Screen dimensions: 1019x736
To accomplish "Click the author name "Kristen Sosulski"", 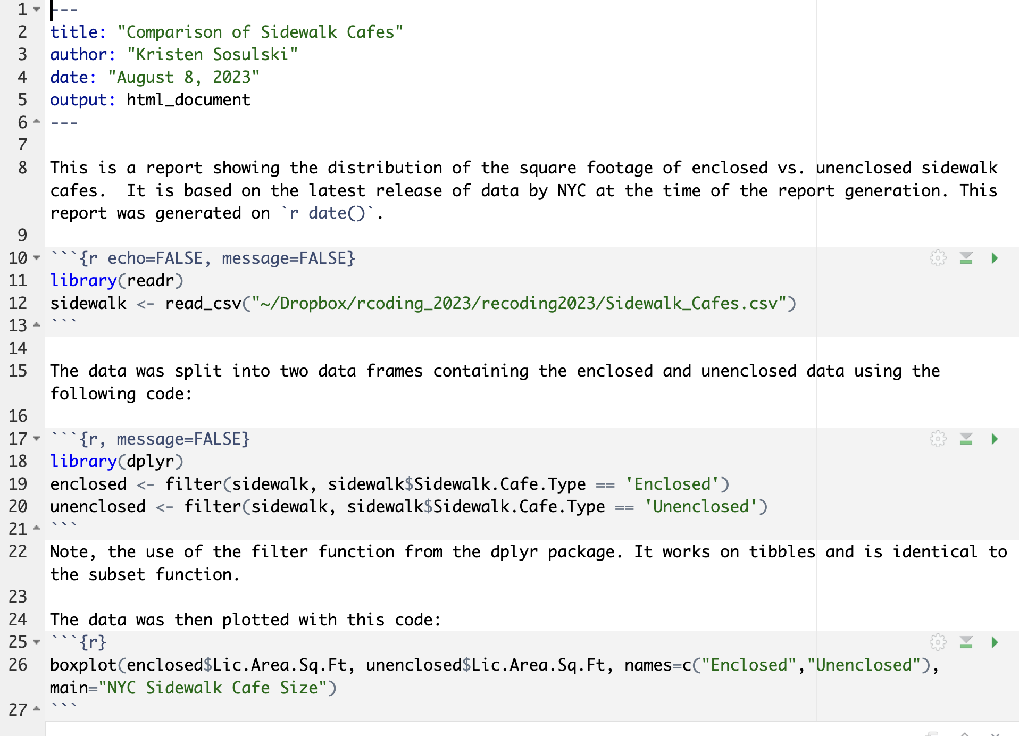I will [212, 55].
